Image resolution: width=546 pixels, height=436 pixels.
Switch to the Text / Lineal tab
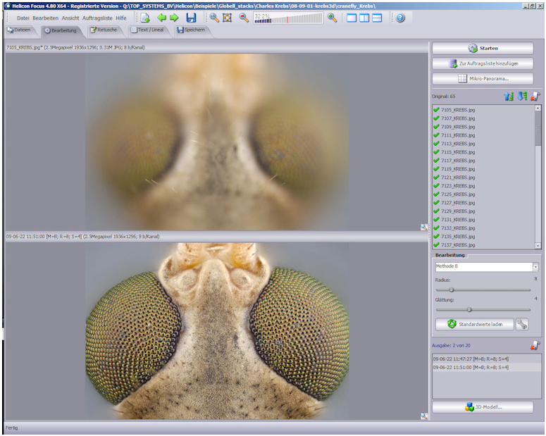click(148, 30)
